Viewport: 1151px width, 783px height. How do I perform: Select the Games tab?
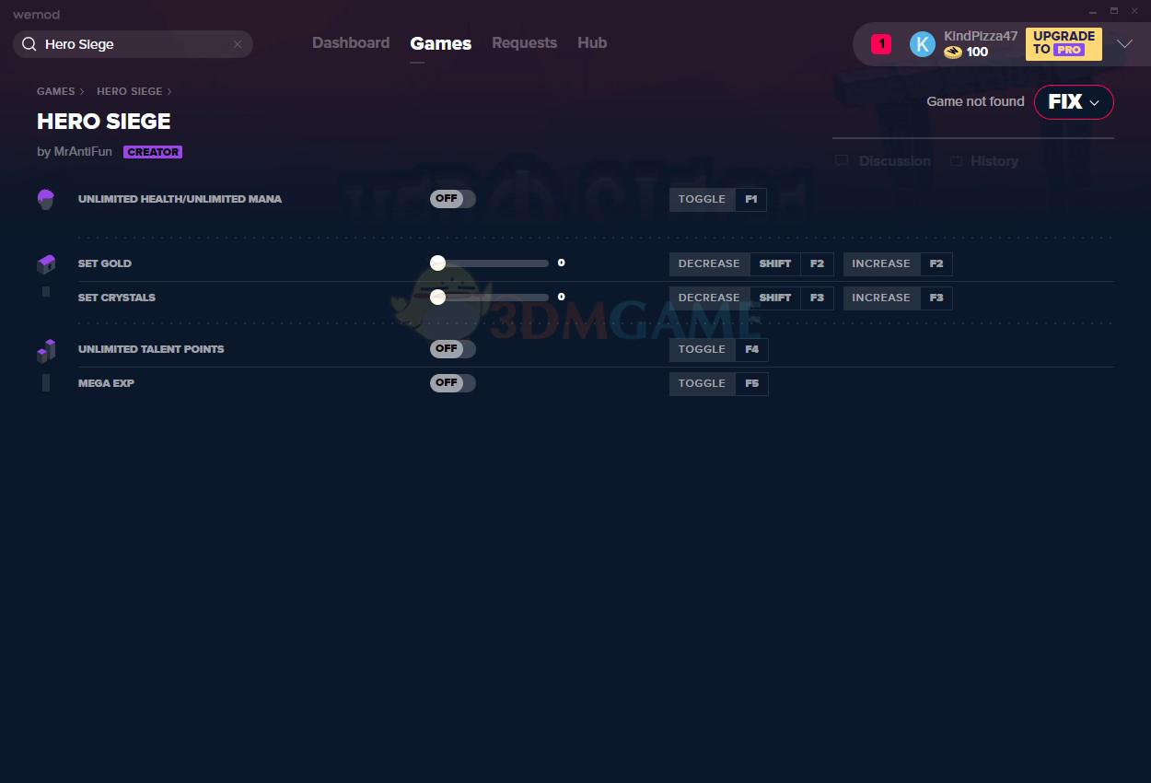(441, 43)
